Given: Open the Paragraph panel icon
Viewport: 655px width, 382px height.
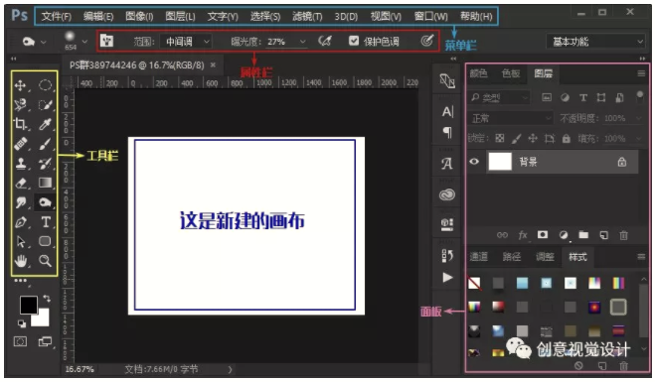Looking at the screenshot, I should click(447, 133).
